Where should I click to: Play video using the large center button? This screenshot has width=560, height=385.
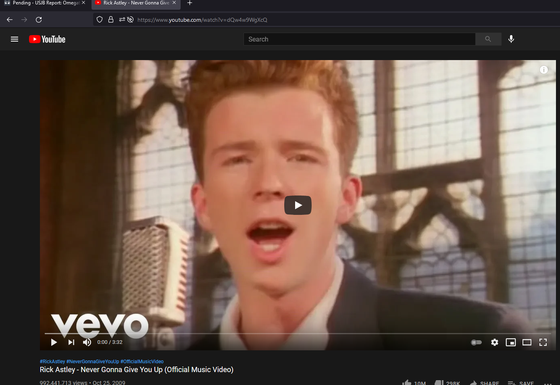[x=298, y=205]
